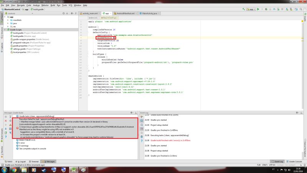Open the VCS menu
Image resolution: width=307 pixels, height=173 pixels.
(70, 5)
